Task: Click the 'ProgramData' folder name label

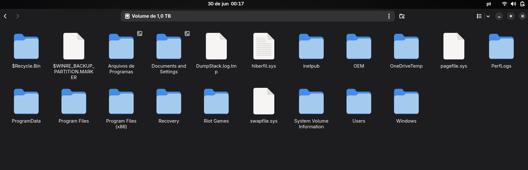Action: (26, 121)
